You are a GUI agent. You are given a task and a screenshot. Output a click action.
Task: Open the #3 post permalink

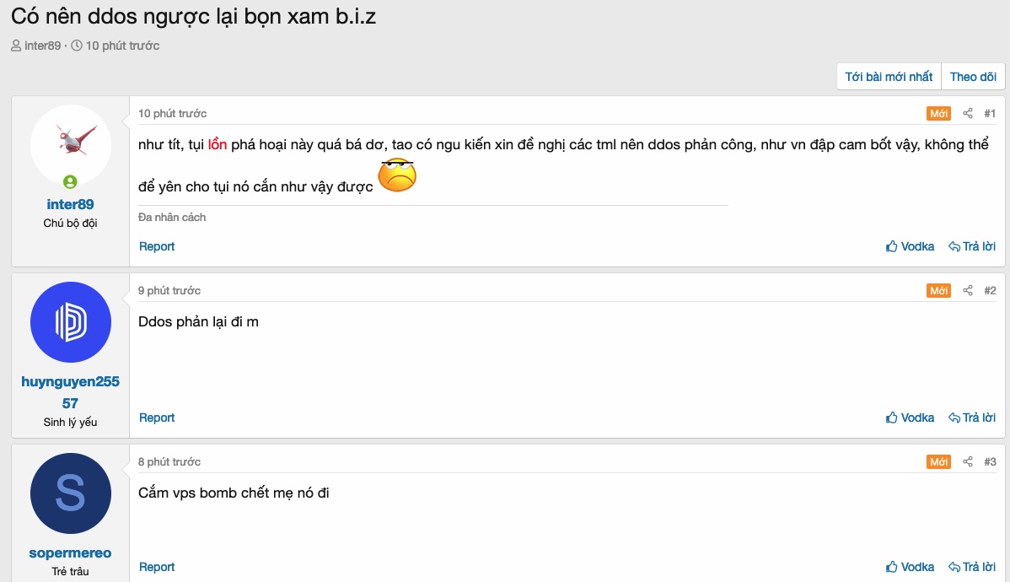[990, 462]
